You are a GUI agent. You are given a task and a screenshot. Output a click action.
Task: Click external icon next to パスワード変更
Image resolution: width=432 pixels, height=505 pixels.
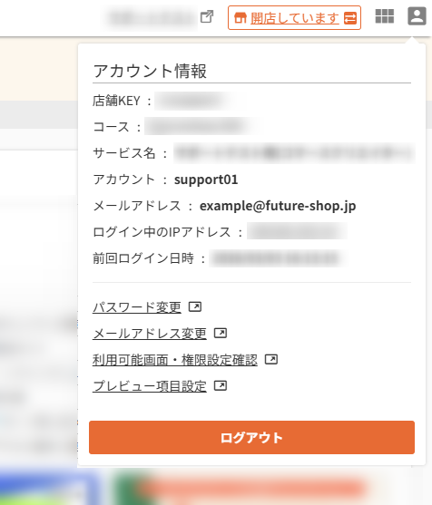tap(195, 306)
